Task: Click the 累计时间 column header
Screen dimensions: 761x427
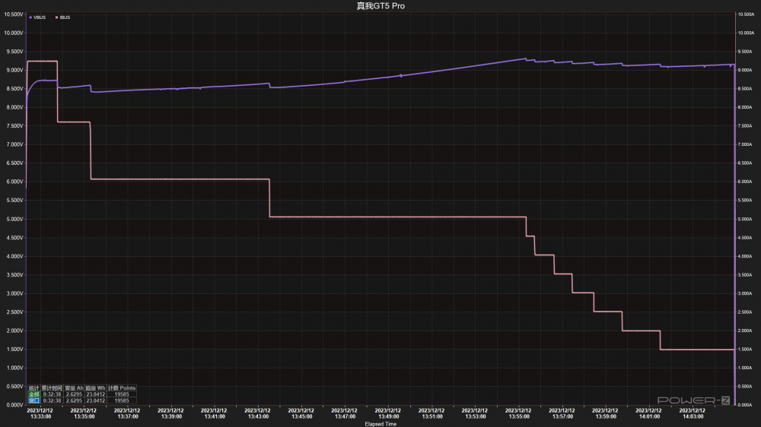Action: point(52,388)
